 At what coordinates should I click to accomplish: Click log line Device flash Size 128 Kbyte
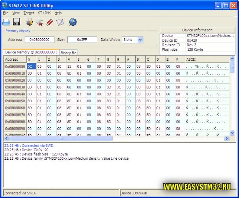(x=36, y=154)
